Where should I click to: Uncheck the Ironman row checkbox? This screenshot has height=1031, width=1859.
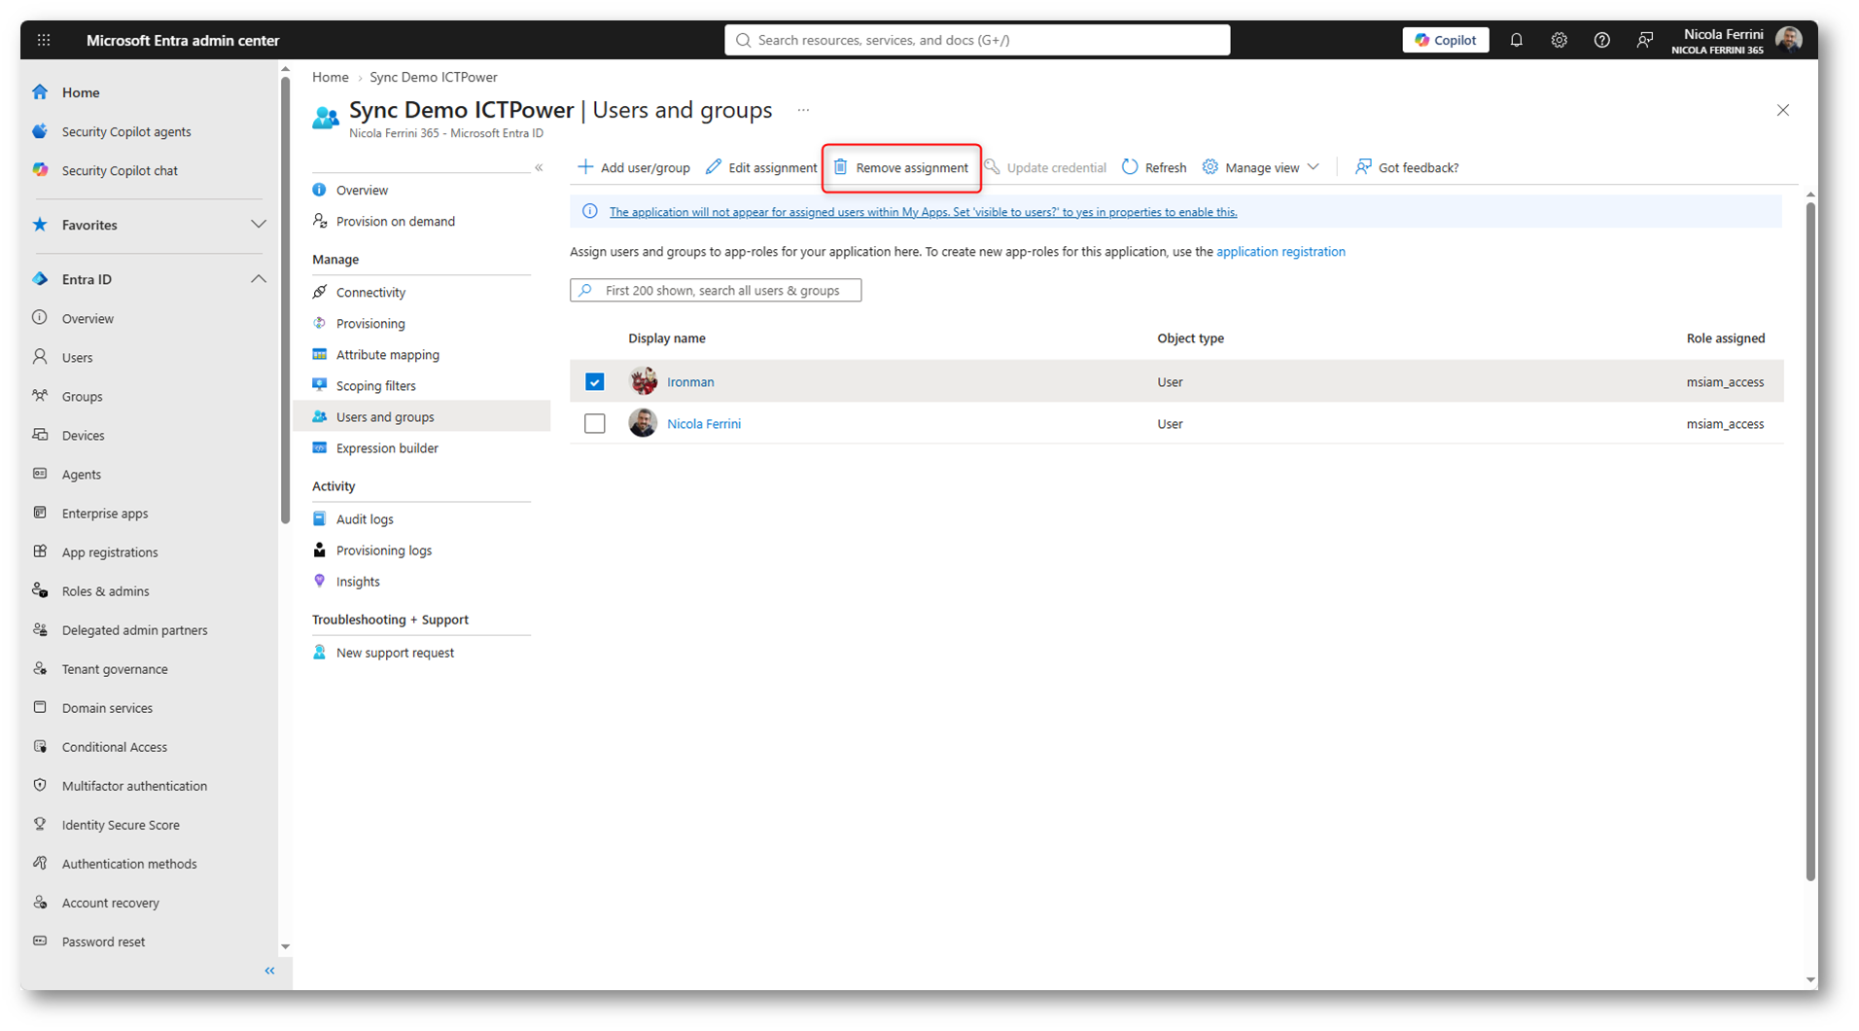tap(595, 382)
